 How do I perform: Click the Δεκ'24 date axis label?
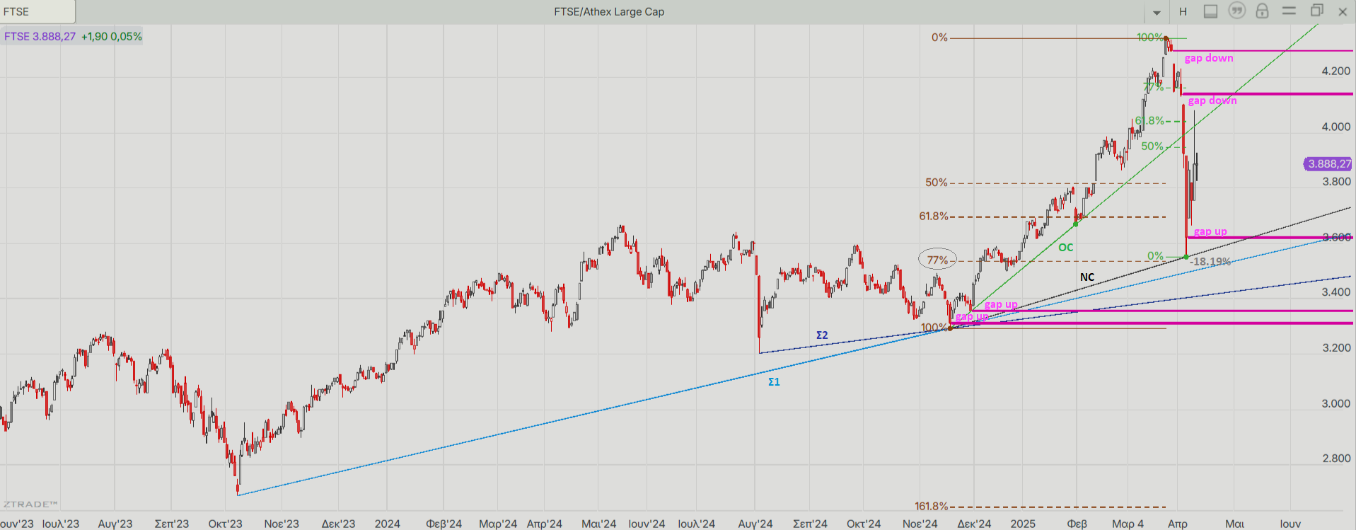coord(974,524)
